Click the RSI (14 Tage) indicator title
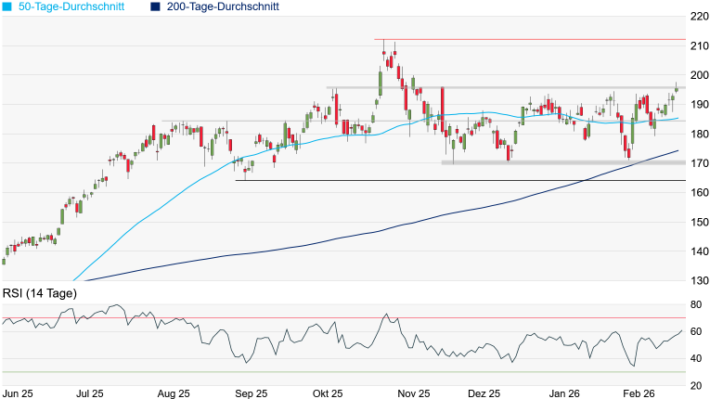The width and height of the screenshot is (710, 399). (39, 293)
